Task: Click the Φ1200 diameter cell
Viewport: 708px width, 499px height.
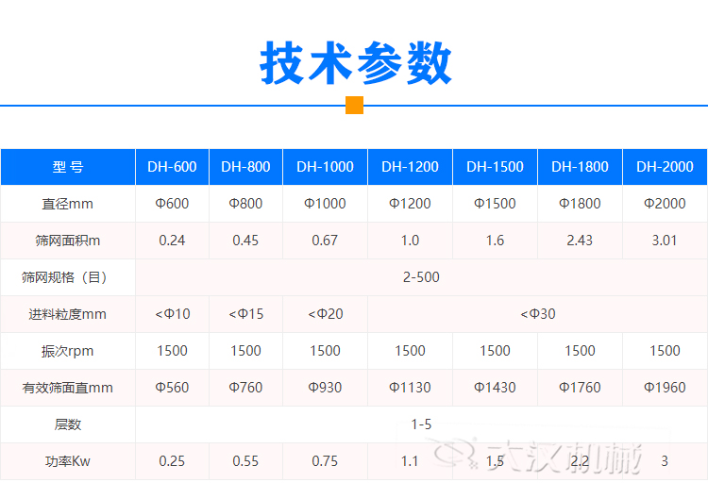Action: click(410, 204)
